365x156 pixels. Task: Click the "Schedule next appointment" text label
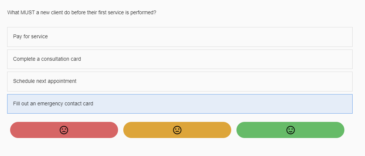45,81
